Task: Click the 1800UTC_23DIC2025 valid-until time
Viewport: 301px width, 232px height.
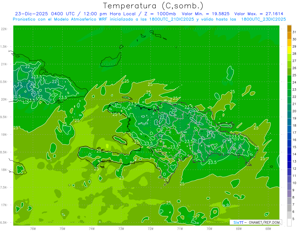Action: [x=264, y=19]
